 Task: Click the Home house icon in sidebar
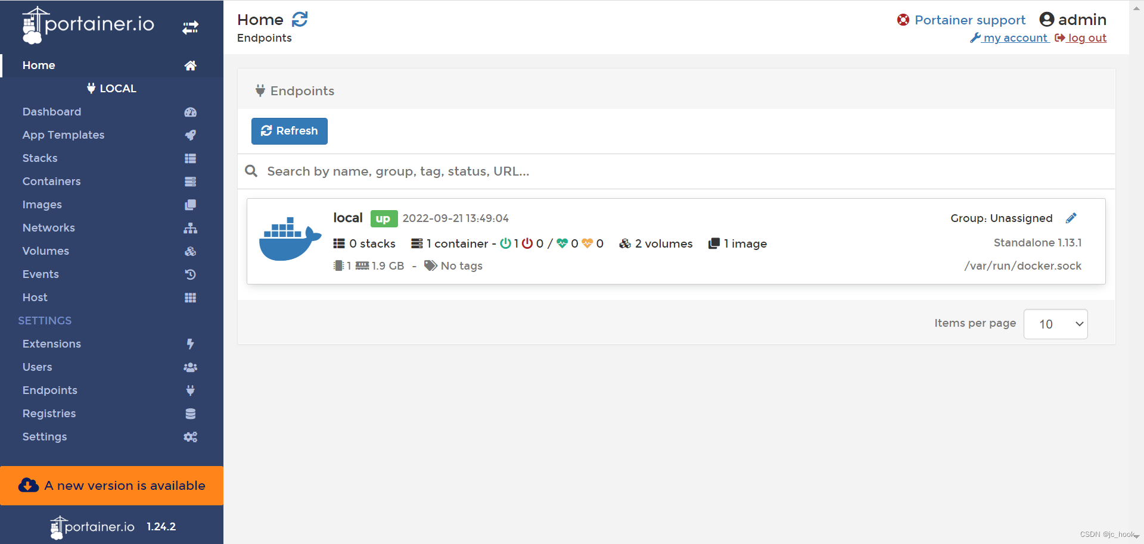[x=190, y=65]
